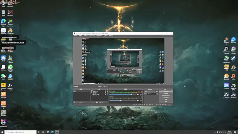Open source properties gear in the Sources toolbar
This screenshot has height=134, width=238.
coord(97,102)
